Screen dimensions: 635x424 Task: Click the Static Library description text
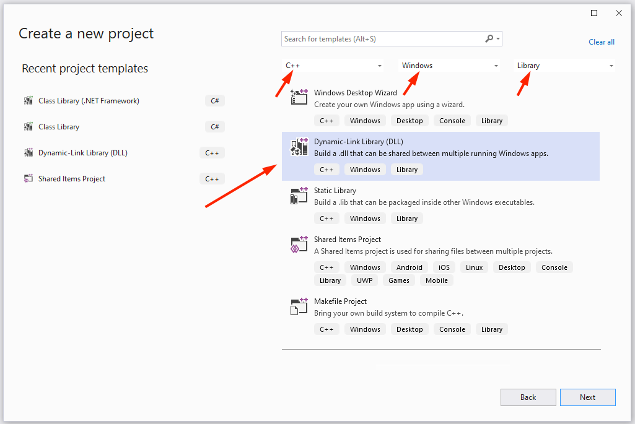pos(424,202)
